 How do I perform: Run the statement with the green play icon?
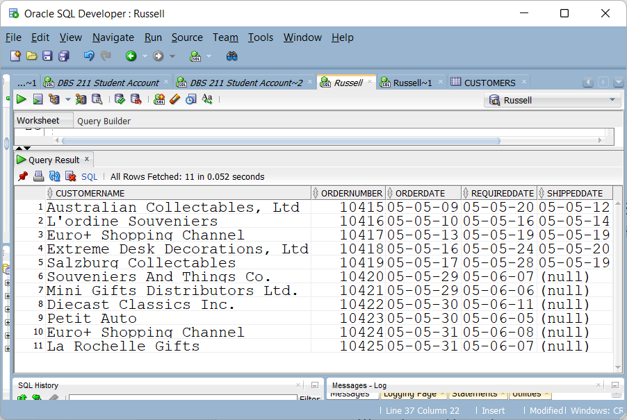point(22,100)
